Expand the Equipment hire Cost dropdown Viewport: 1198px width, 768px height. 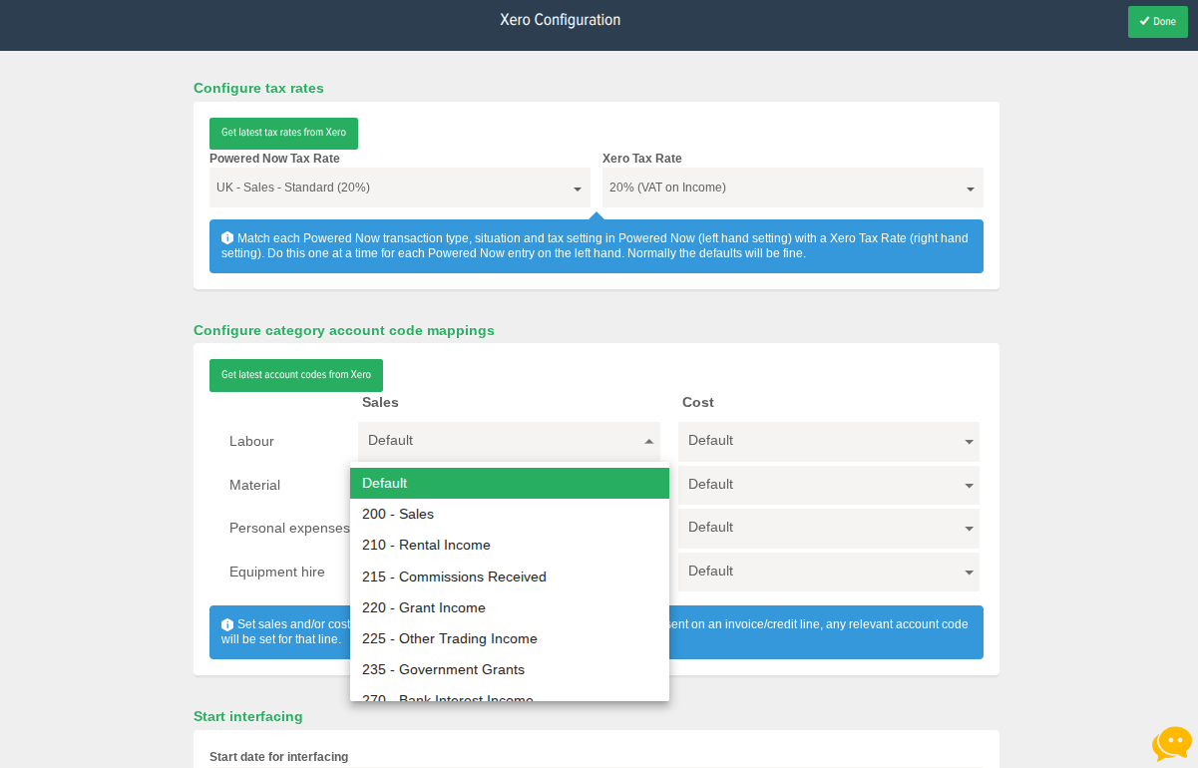click(x=828, y=572)
